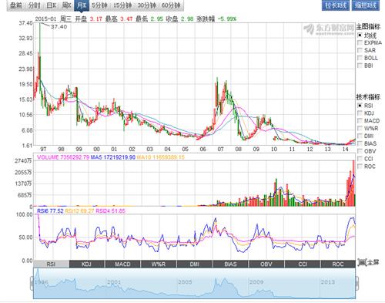Select the 周K weekly candlestick tab

[66, 5]
